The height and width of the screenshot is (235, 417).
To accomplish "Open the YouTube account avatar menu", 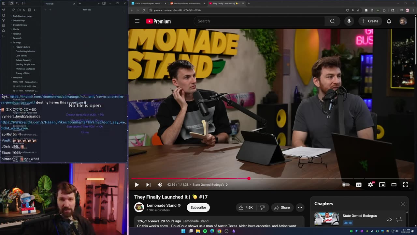I will click(x=403, y=21).
